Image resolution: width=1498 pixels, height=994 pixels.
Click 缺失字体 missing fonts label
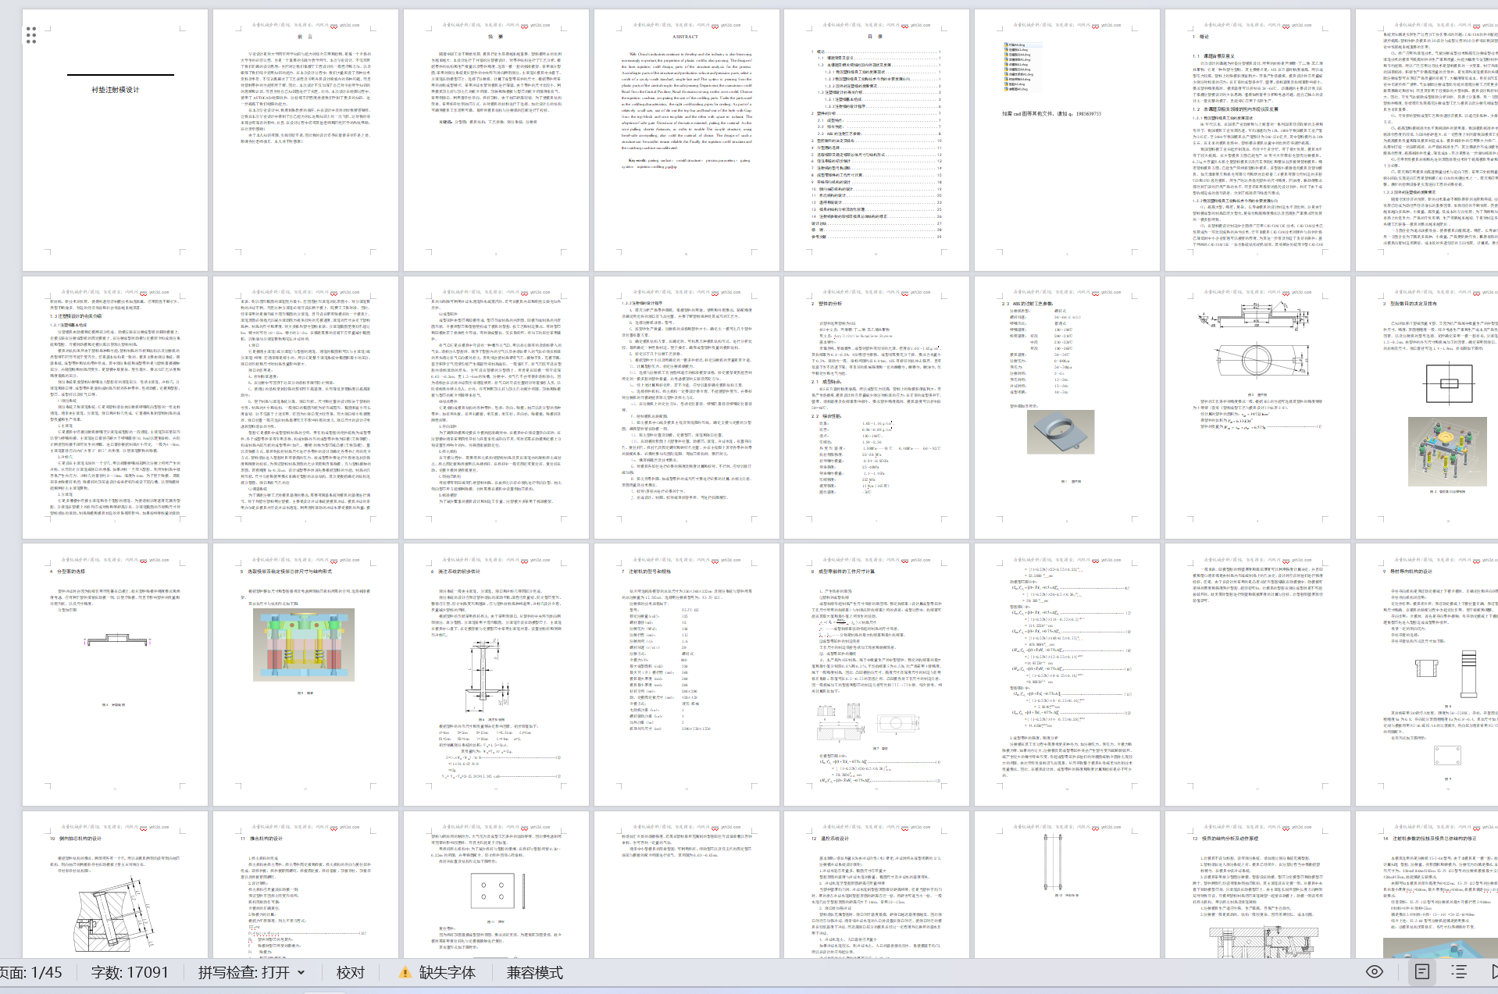[448, 972]
